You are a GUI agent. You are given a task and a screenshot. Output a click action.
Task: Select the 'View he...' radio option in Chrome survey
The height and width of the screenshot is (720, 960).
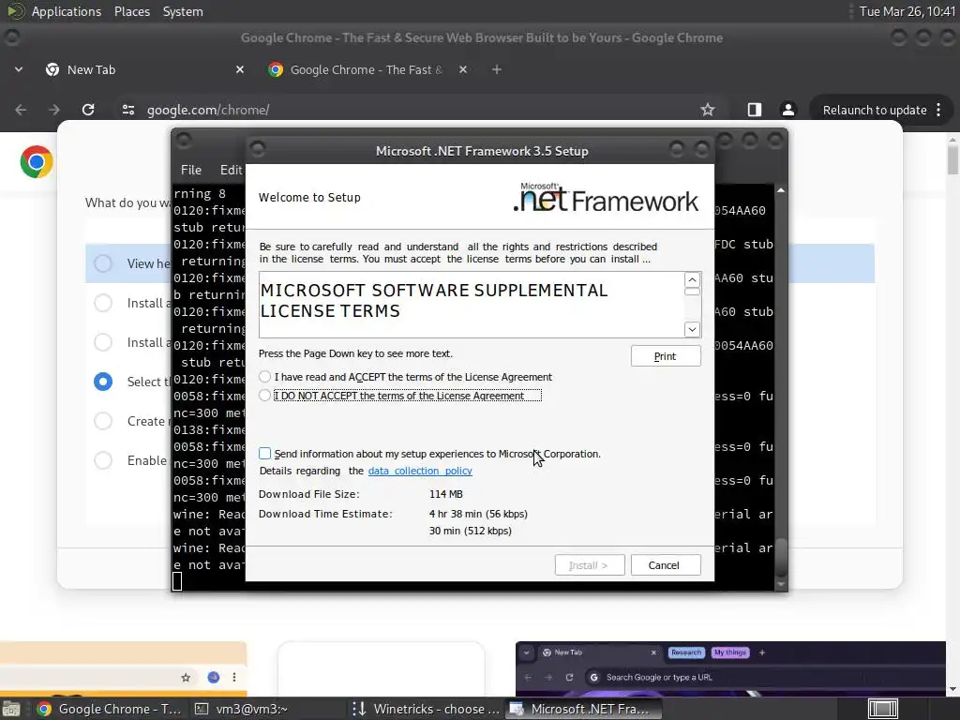(x=103, y=263)
